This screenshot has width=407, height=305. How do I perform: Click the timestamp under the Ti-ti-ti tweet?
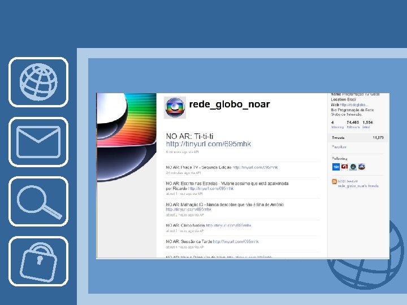coord(182,152)
